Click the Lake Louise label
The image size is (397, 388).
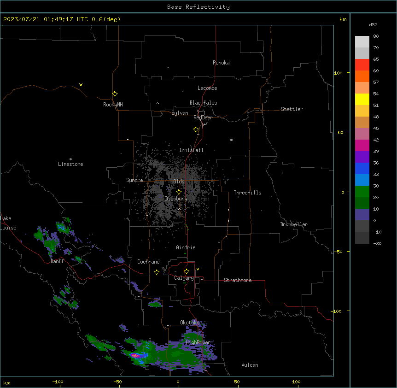tap(8, 223)
